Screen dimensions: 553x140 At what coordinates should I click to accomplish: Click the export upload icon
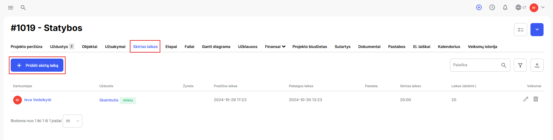click(x=537, y=65)
